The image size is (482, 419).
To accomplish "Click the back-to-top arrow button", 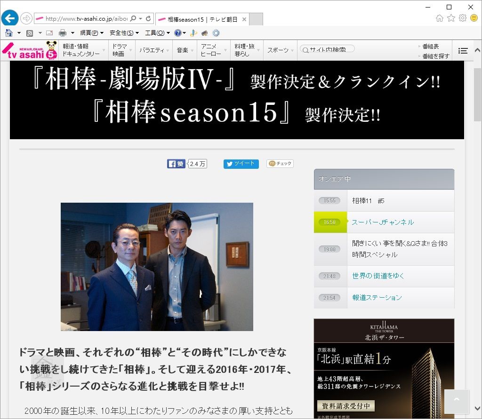I will pyautogui.click(x=457, y=402).
